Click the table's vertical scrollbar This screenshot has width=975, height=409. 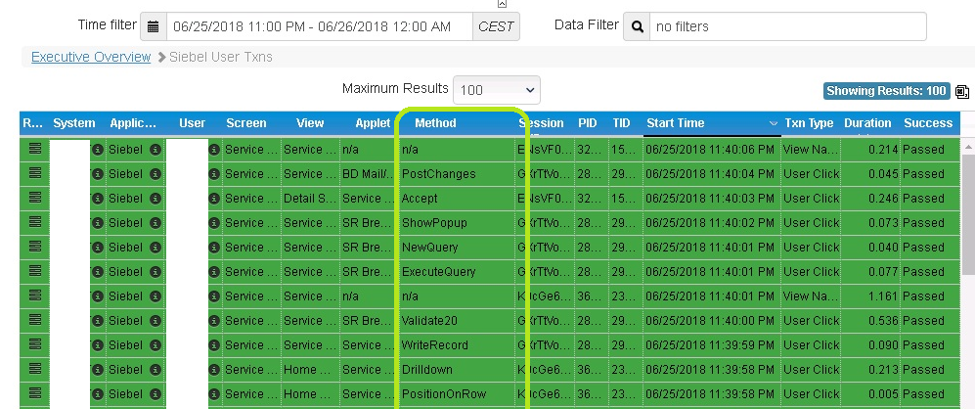967,274
